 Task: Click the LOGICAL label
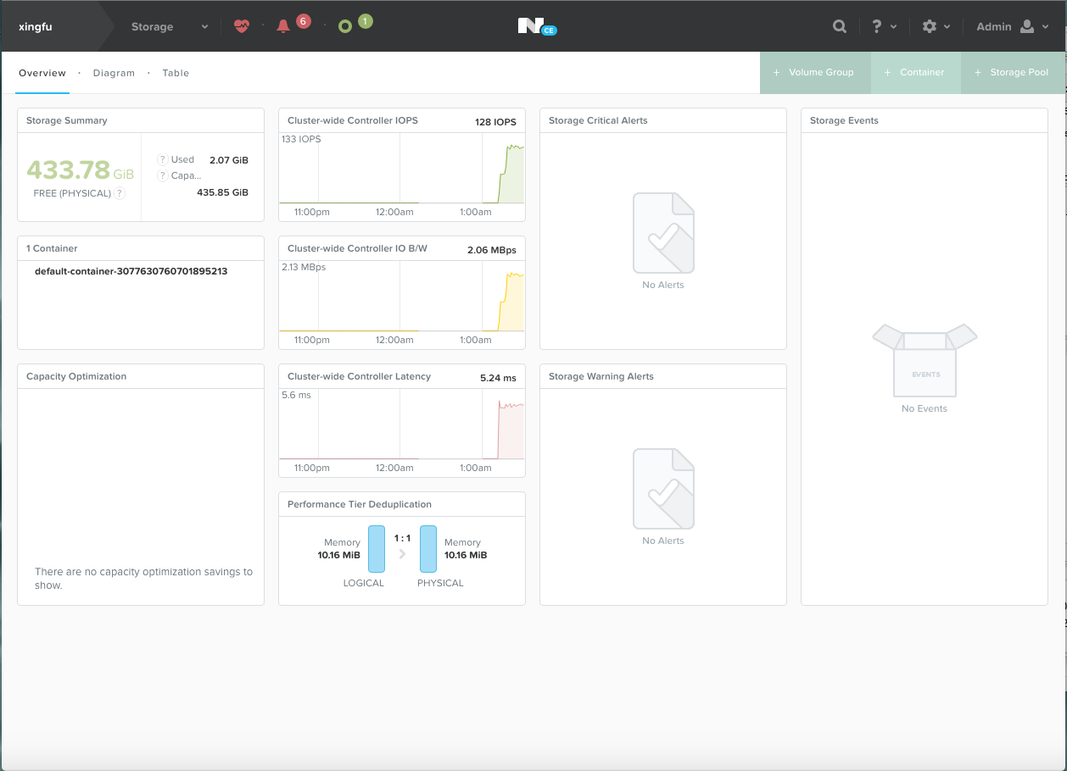pyautogui.click(x=364, y=583)
